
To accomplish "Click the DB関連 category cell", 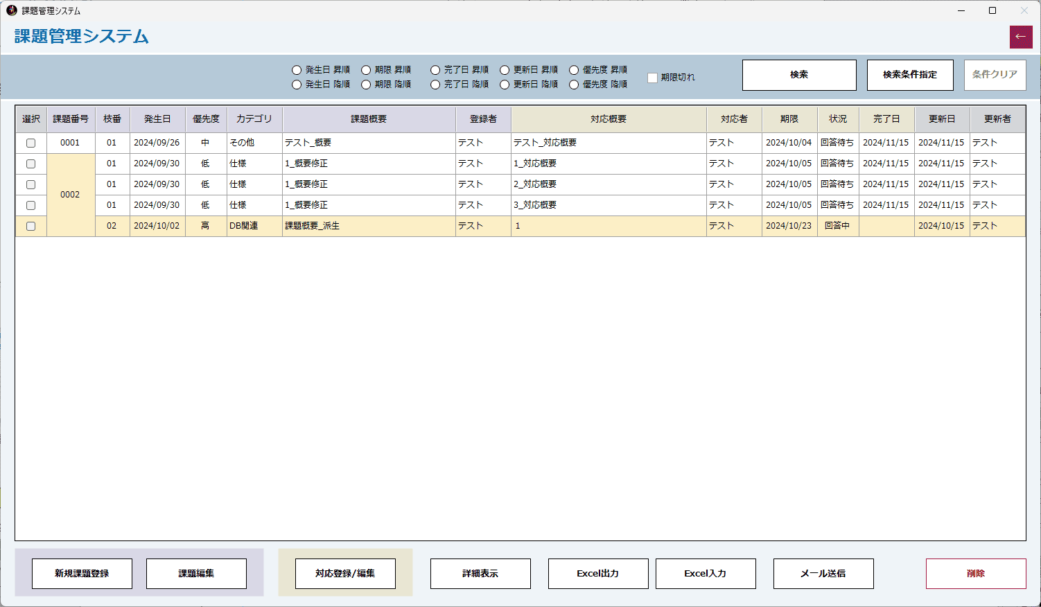I will click(254, 226).
